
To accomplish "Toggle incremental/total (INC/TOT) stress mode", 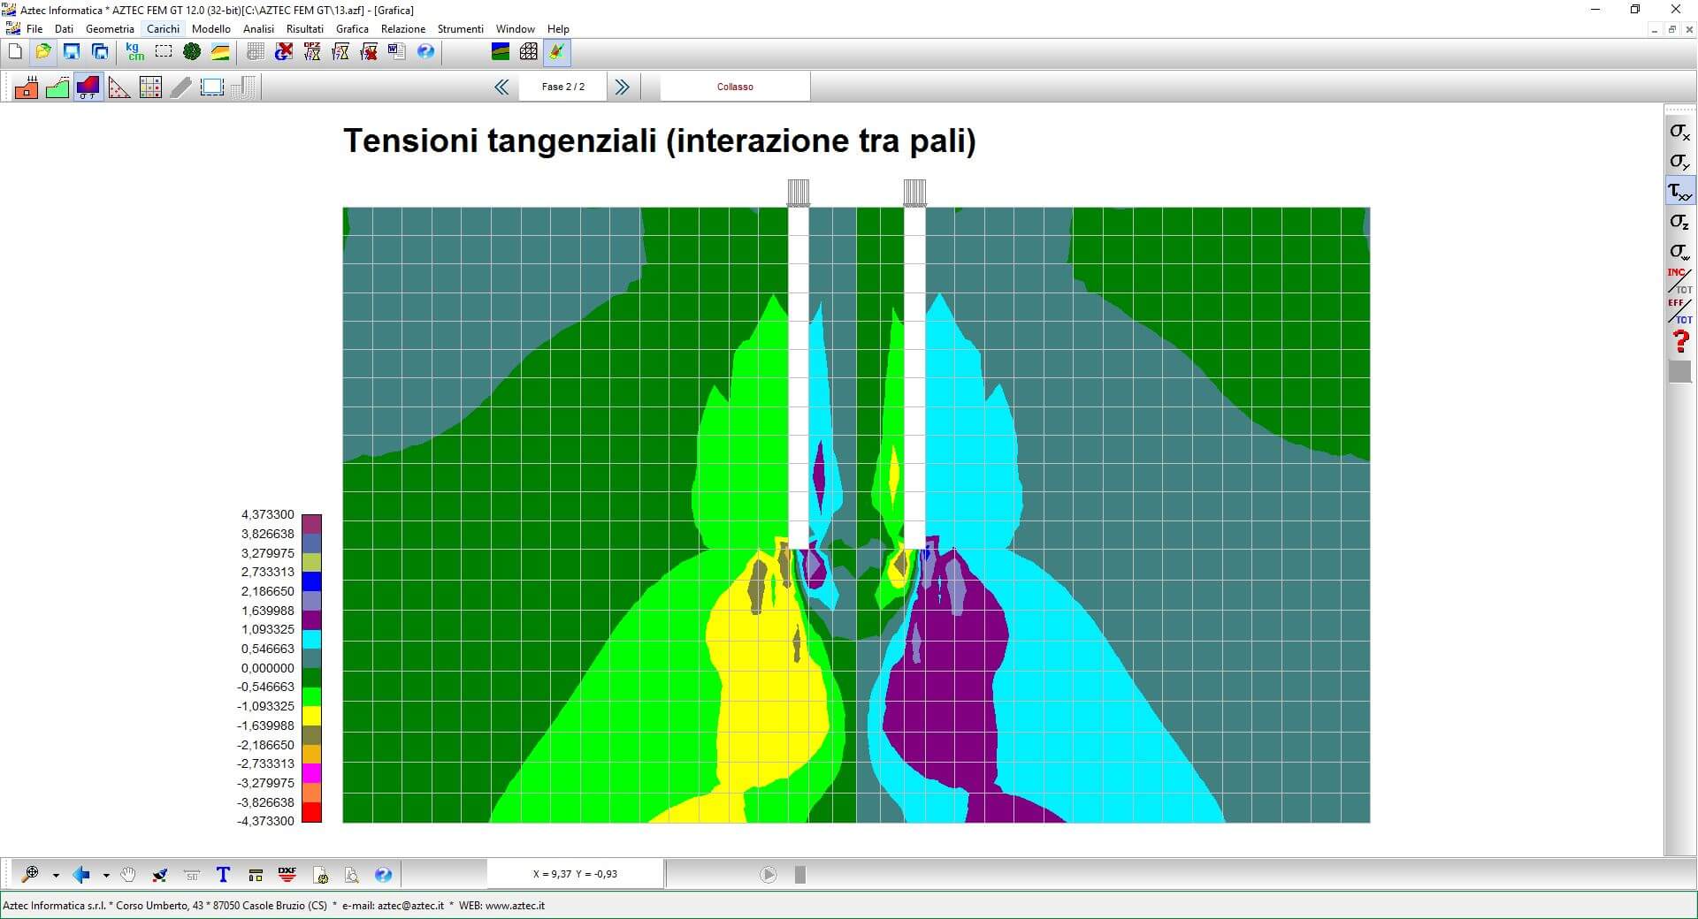I will [1679, 281].
